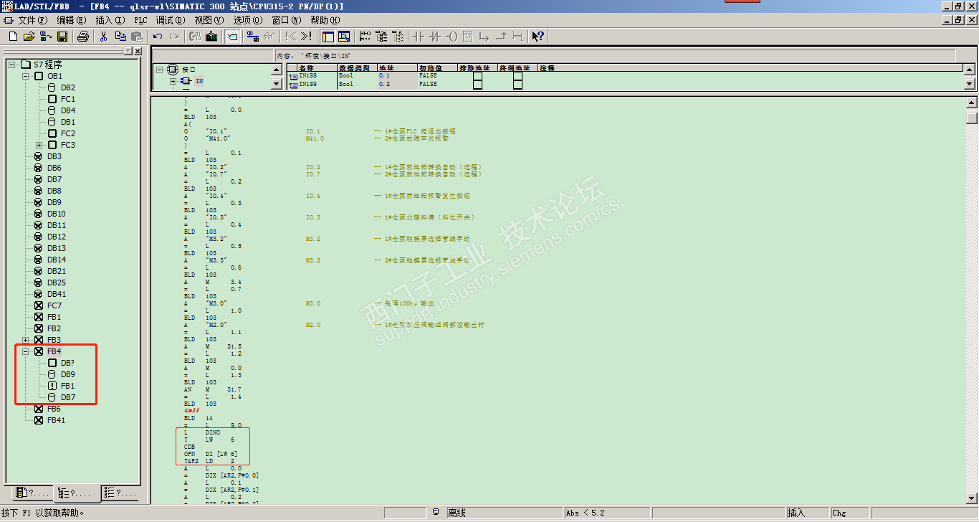
Task: Click the code editor scrollbar down arrow
Action: 972,498
